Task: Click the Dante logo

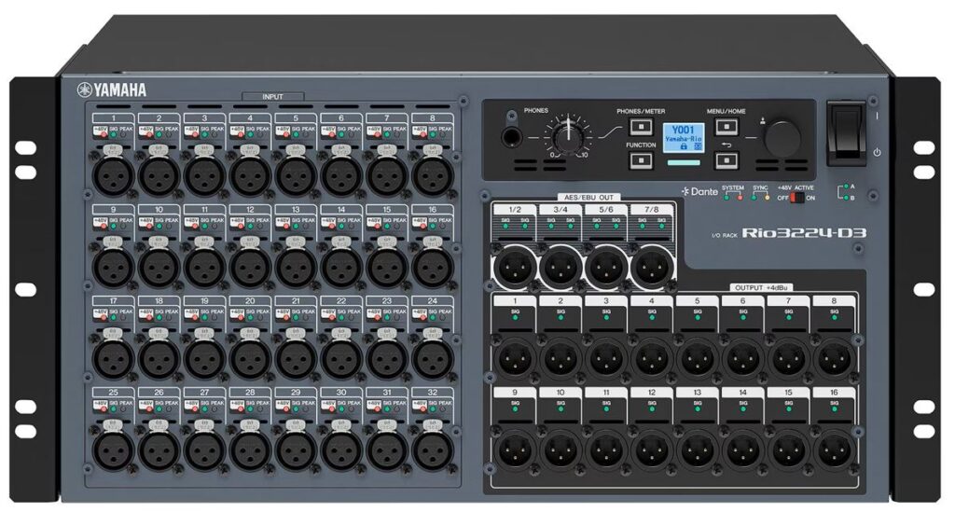Action: point(699,191)
